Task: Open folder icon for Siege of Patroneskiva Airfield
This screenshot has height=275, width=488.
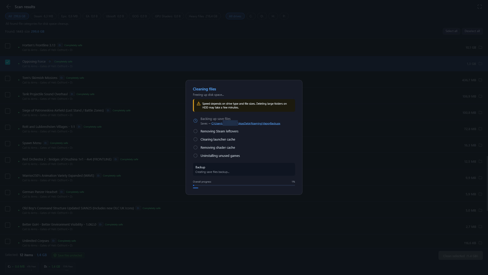Action: coord(480,113)
